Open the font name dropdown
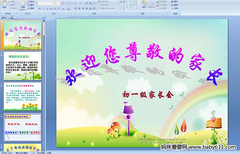The image size is (240, 154). pos(46,3)
